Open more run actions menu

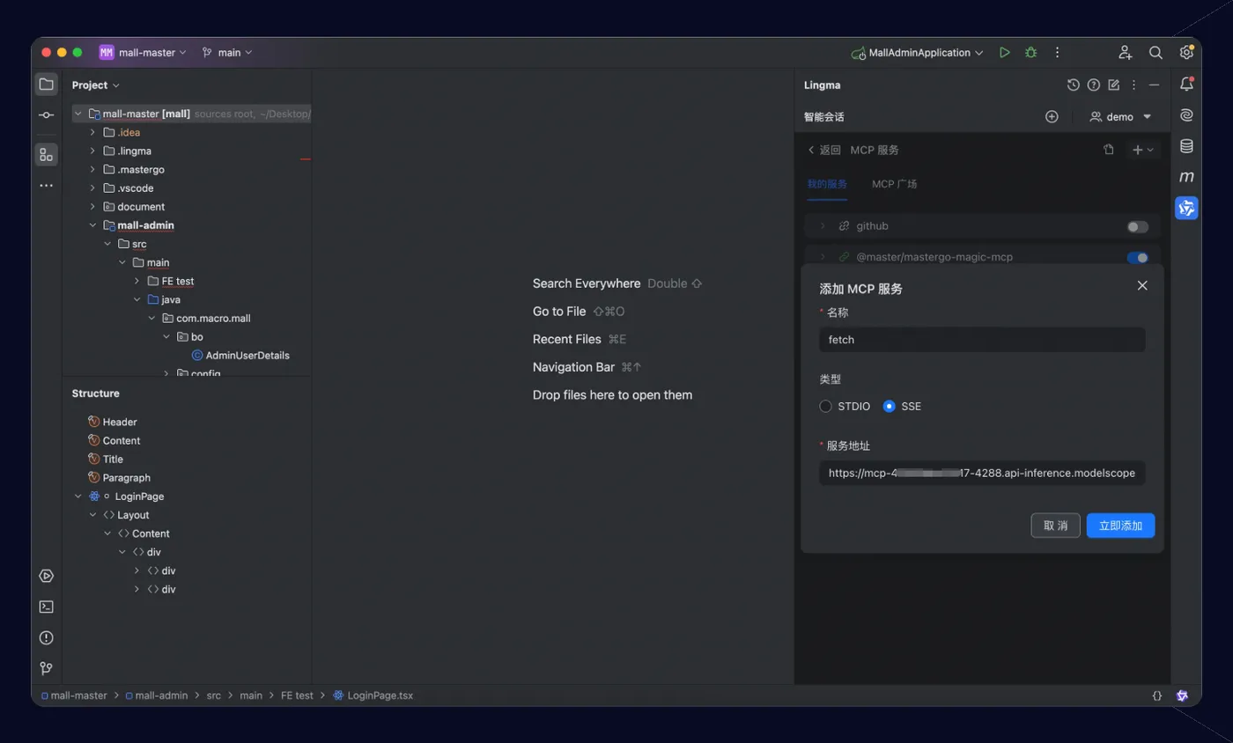pos(1057,53)
